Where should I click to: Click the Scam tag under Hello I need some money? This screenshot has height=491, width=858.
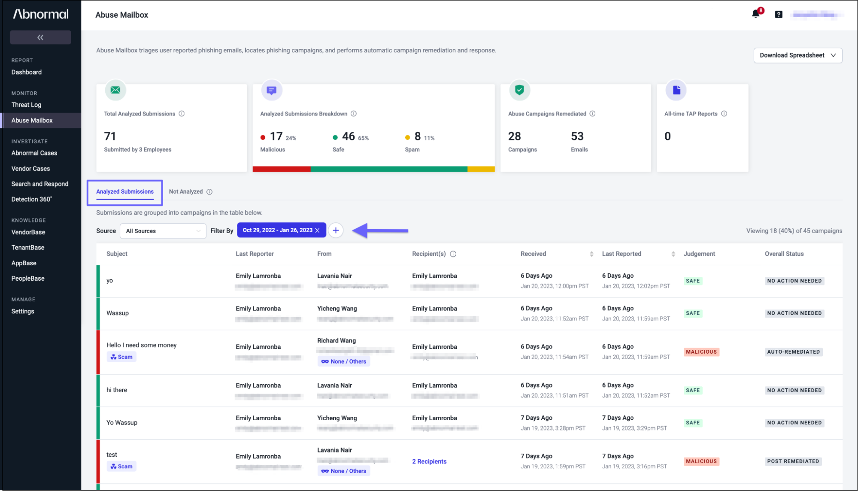121,357
